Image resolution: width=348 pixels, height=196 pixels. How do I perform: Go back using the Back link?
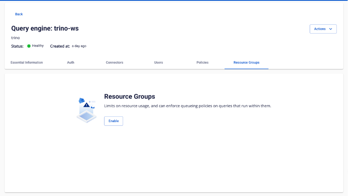coord(19,14)
